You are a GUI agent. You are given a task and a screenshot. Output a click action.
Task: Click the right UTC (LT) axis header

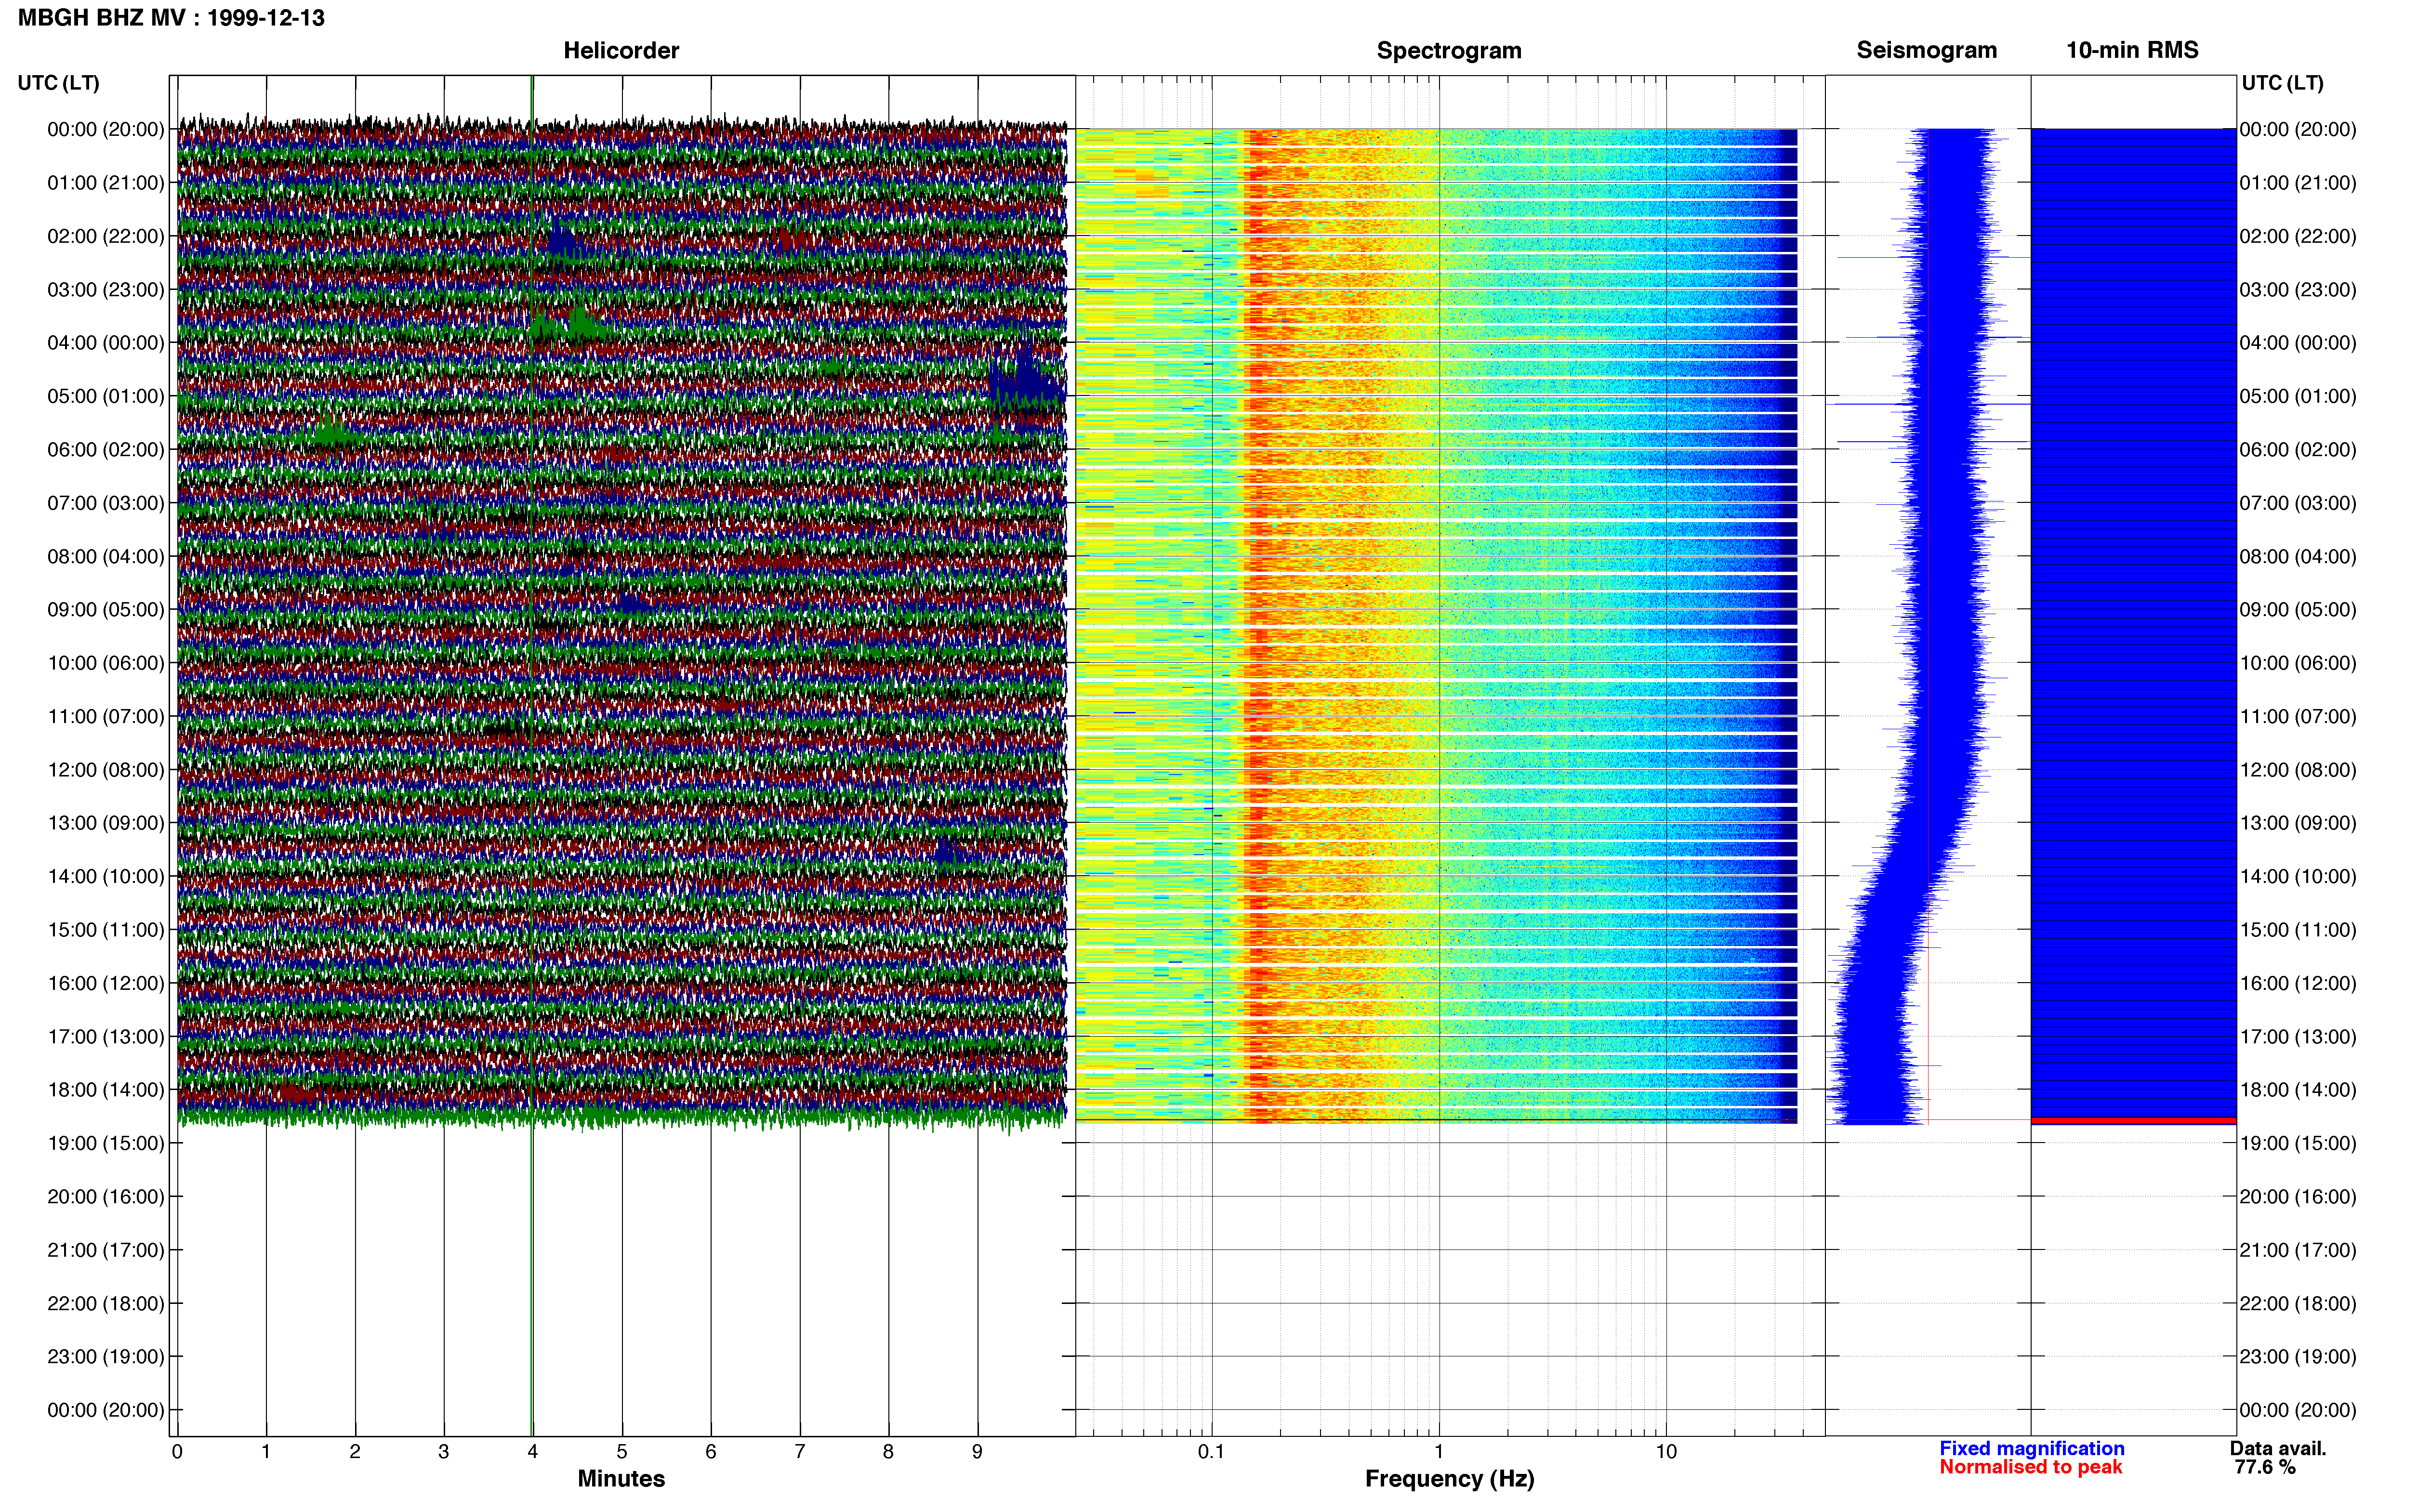(x=2282, y=83)
